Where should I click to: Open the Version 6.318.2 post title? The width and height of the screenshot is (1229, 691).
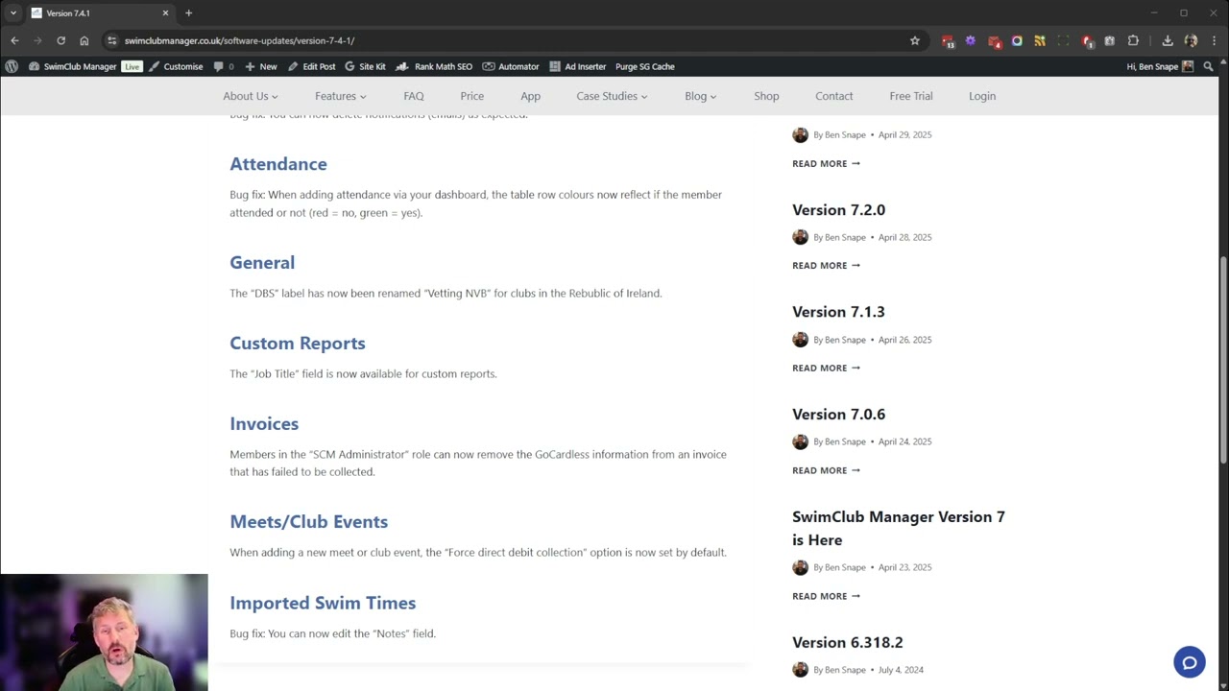(847, 642)
